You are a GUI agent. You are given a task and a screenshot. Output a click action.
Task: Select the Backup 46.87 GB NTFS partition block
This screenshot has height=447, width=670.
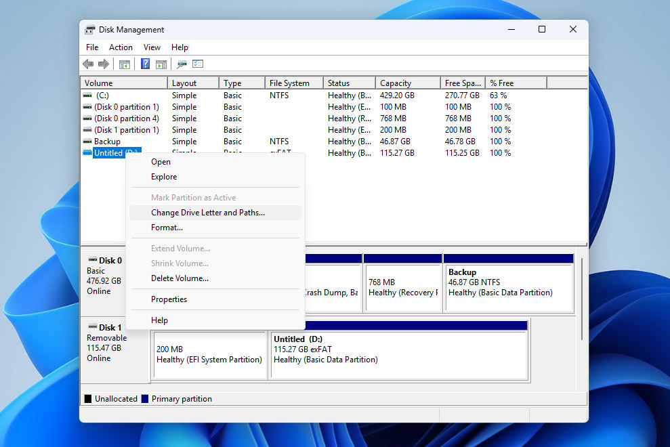(x=508, y=287)
